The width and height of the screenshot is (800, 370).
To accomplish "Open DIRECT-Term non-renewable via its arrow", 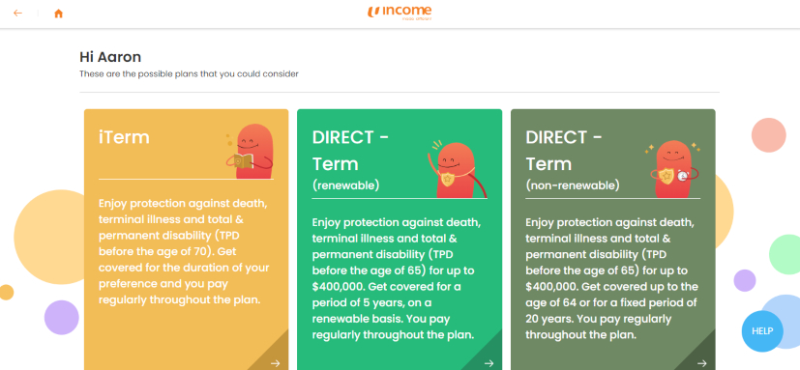I will [702, 363].
